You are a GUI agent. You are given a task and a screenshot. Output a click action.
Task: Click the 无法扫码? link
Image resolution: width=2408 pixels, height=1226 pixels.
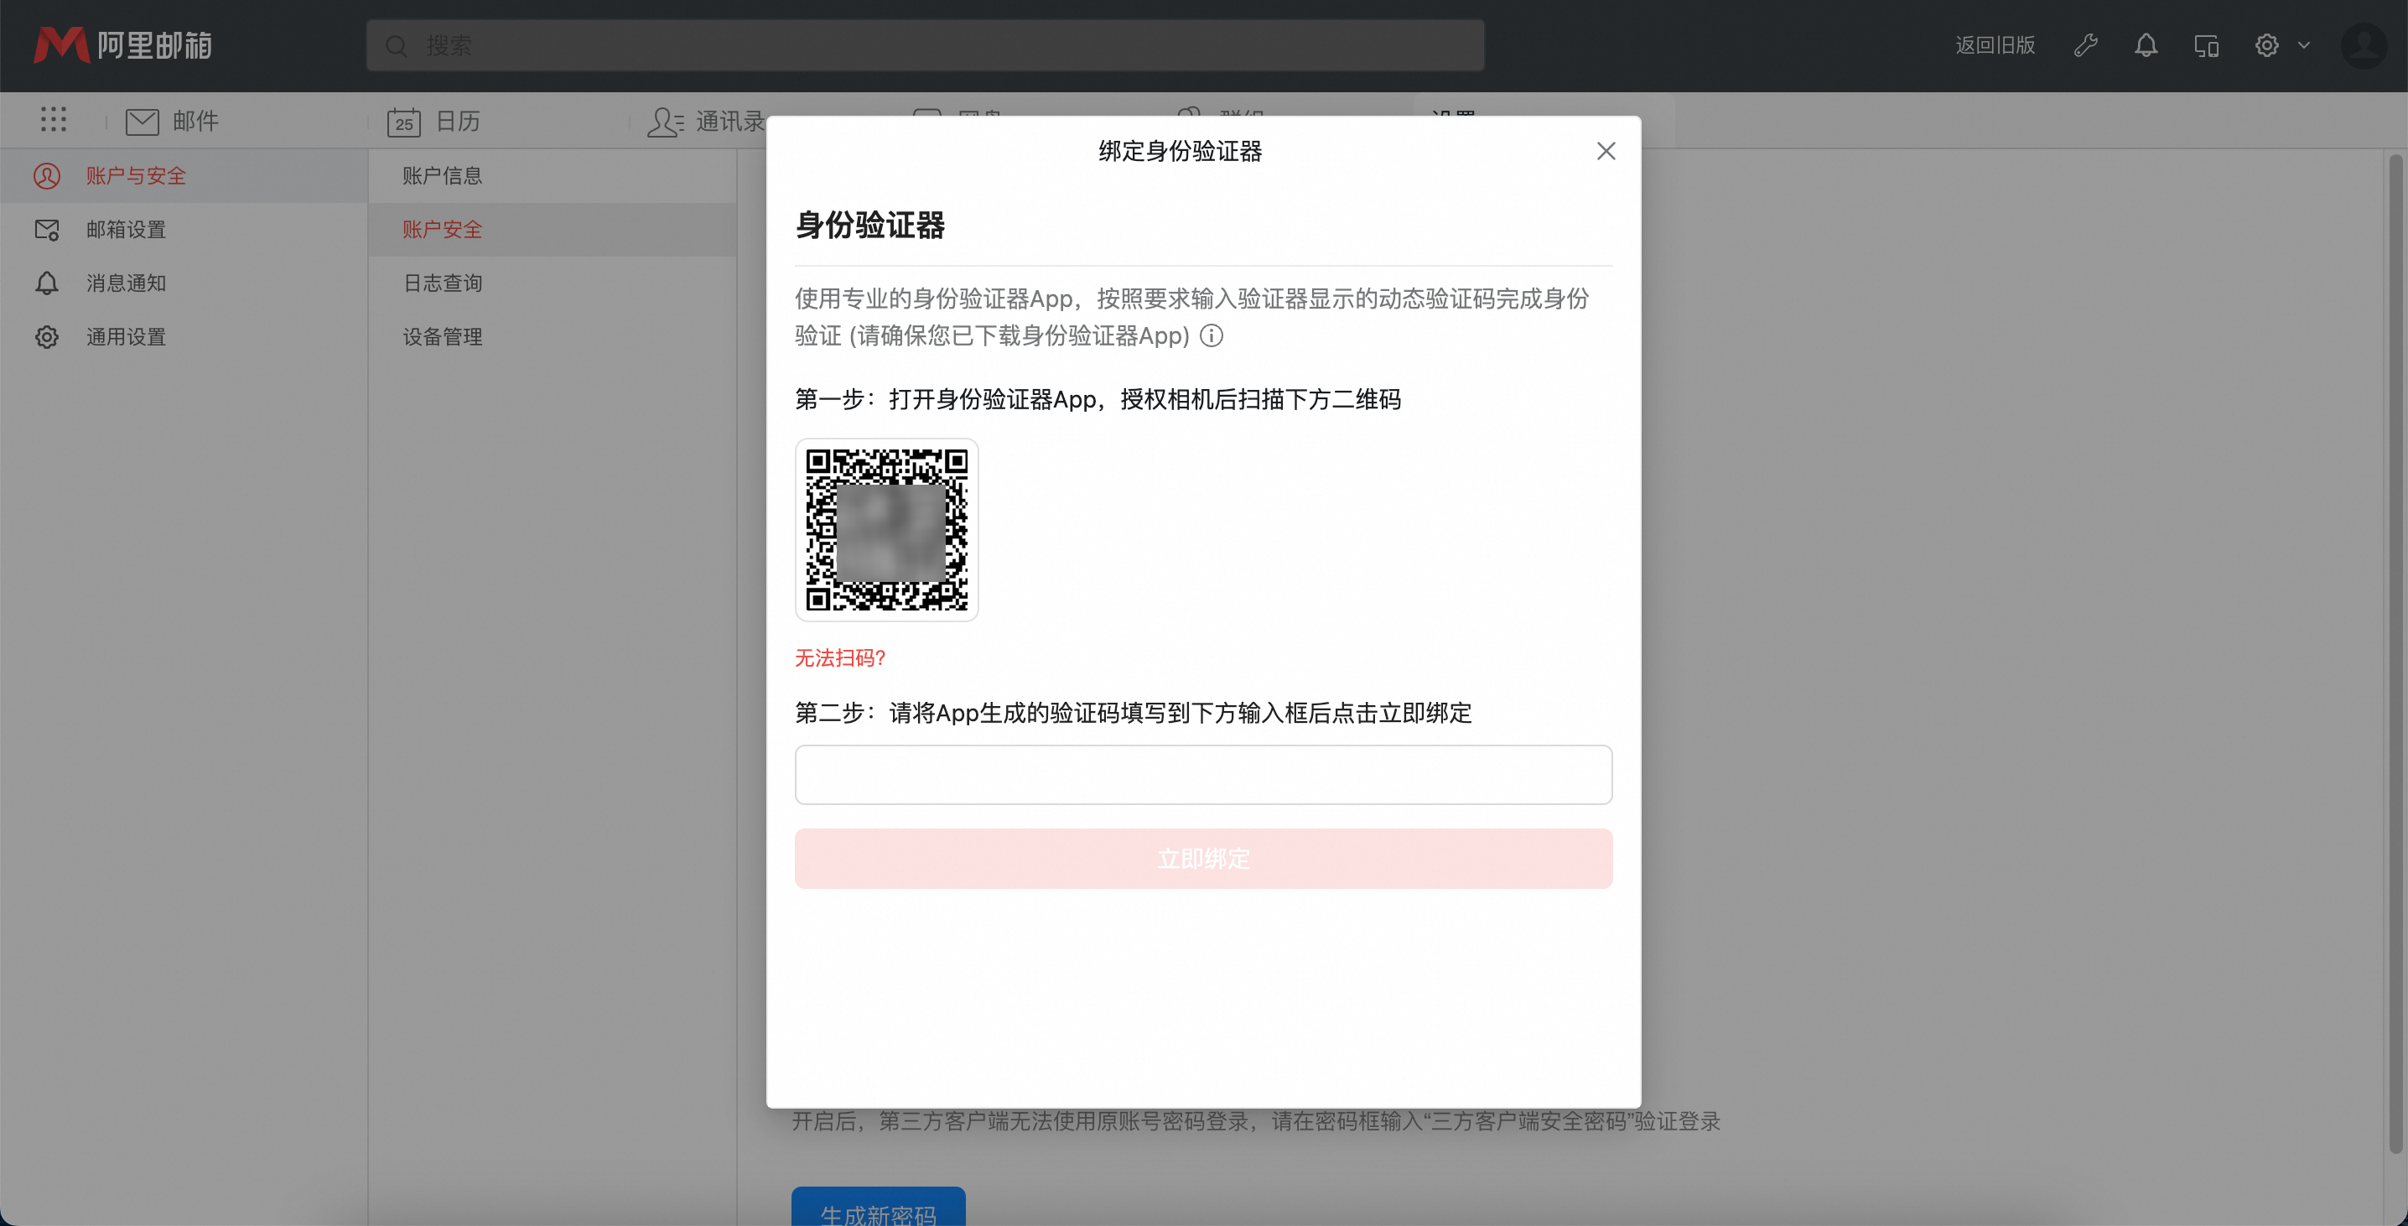click(839, 657)
